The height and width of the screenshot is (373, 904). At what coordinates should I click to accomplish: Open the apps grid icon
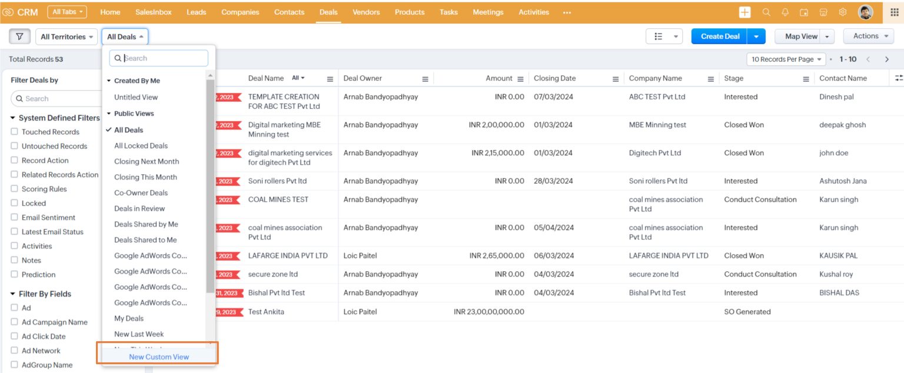(895, 12)
